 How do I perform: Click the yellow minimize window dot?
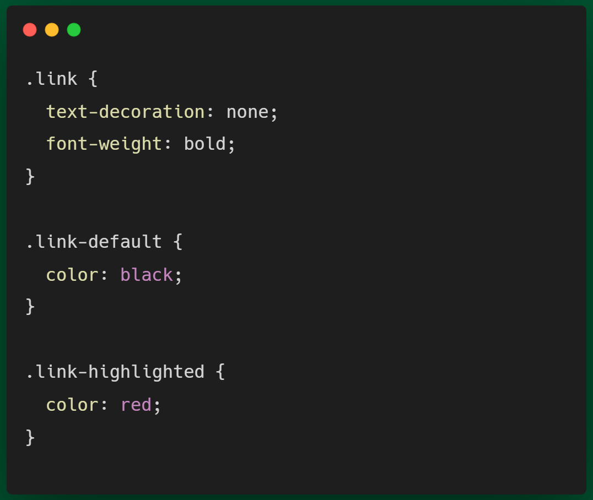point(52,30)
